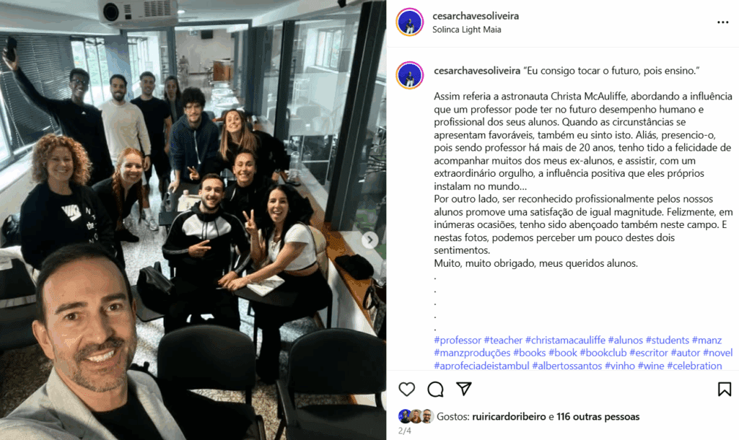Screen dimensions: 739x440
Task: Open the #christamacauliffe hashtag
Action: (x=565, y=340)
